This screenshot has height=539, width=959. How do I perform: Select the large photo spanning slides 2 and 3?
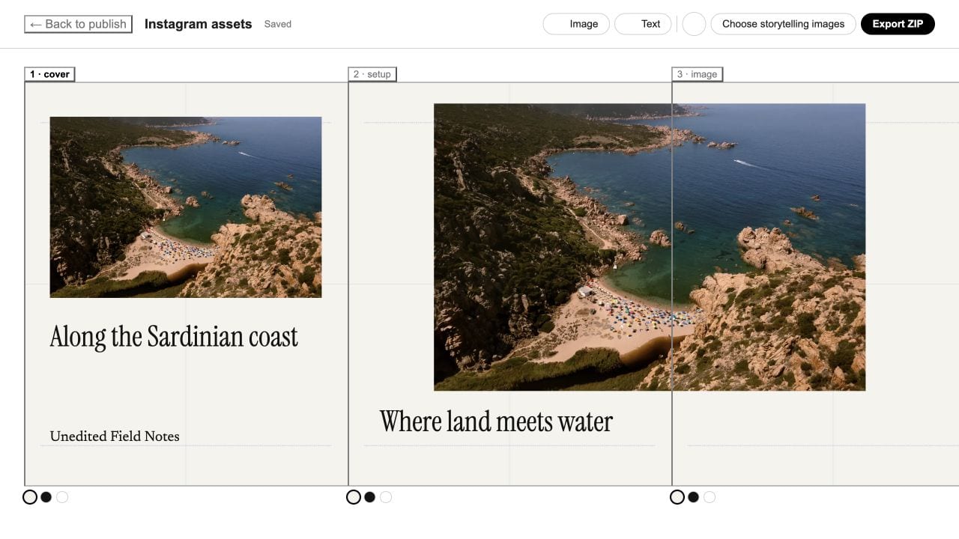[650, 247]
